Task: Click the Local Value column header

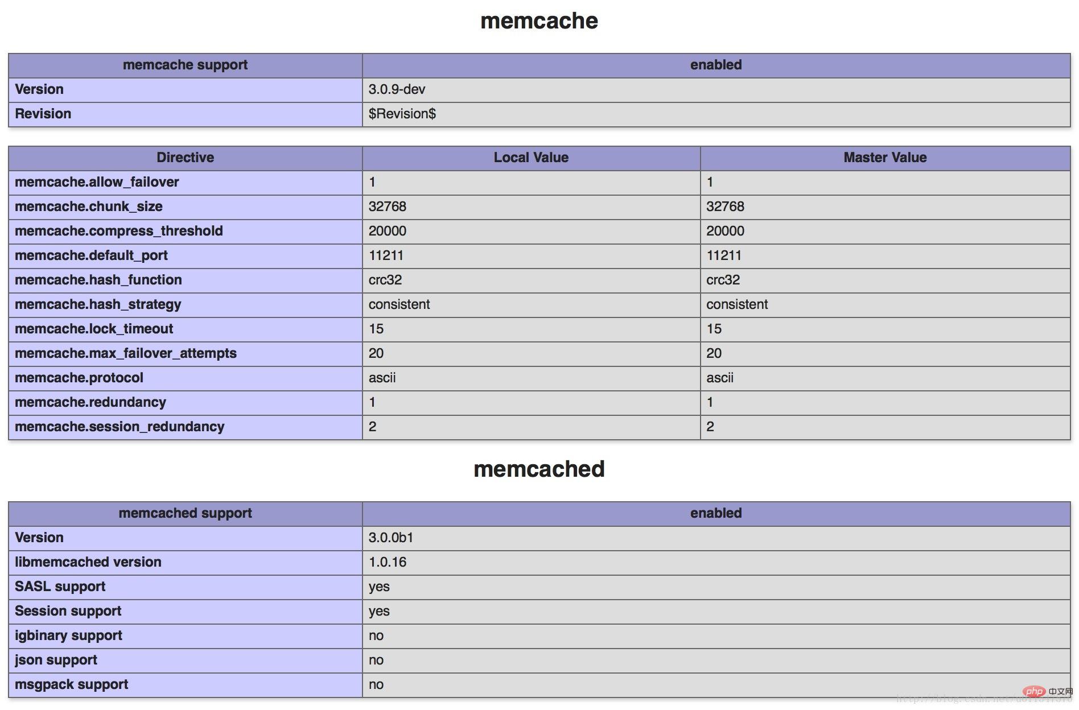Action: tap(530, 158)
